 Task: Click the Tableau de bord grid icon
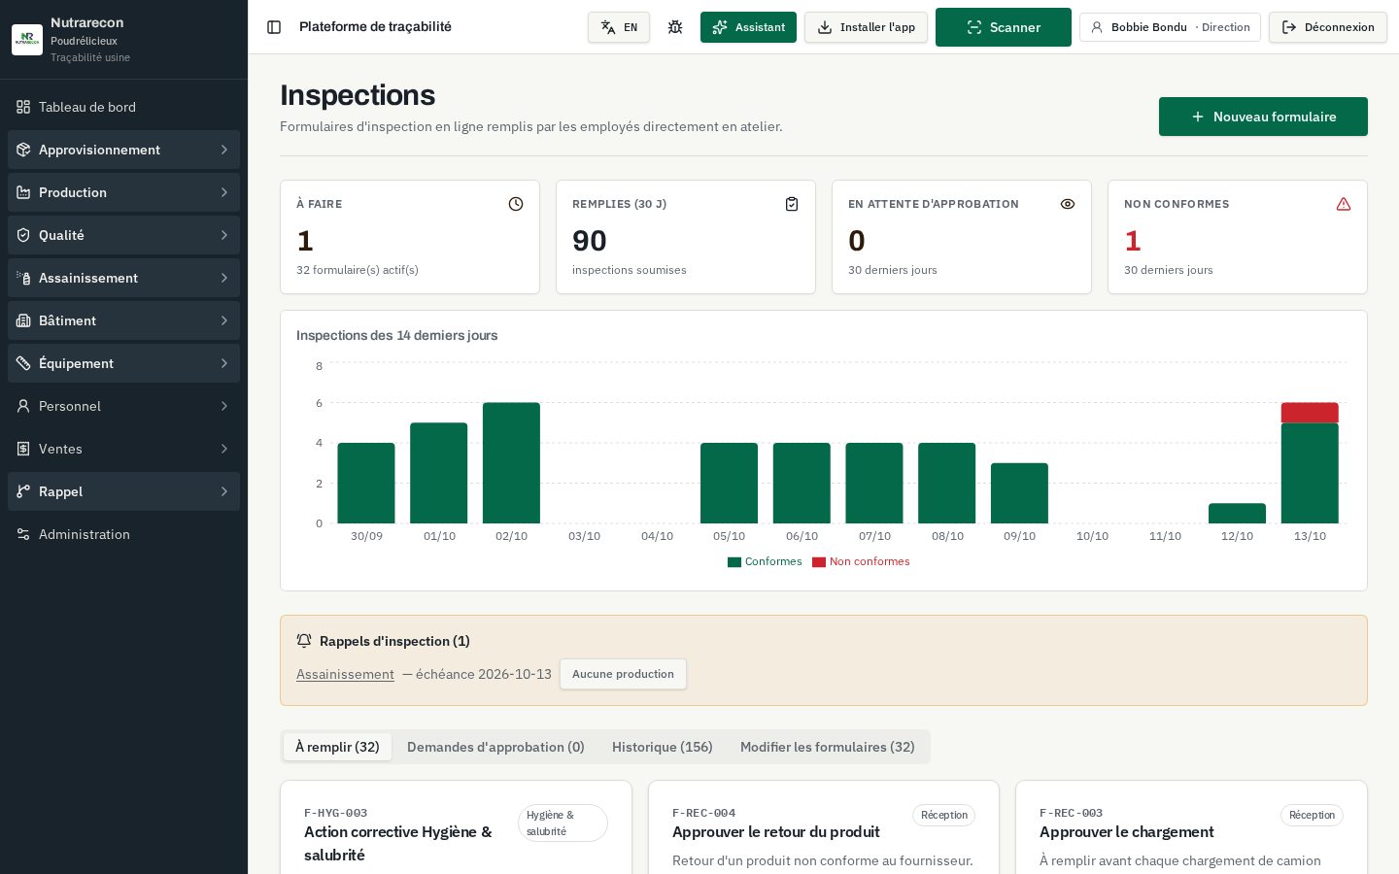[x=23, y=107]
